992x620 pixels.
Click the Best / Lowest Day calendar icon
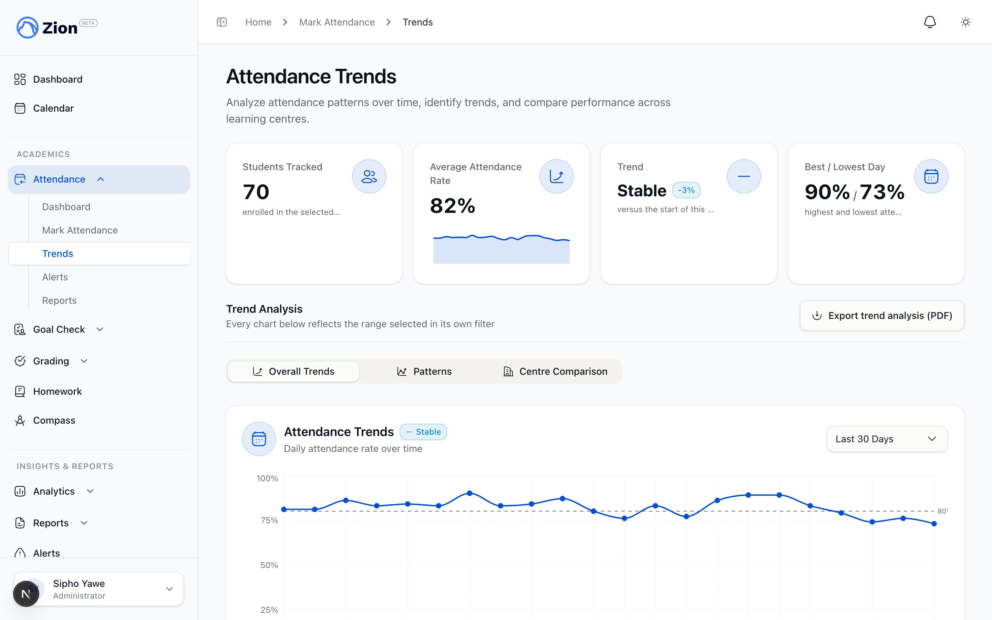coord(931,176)
